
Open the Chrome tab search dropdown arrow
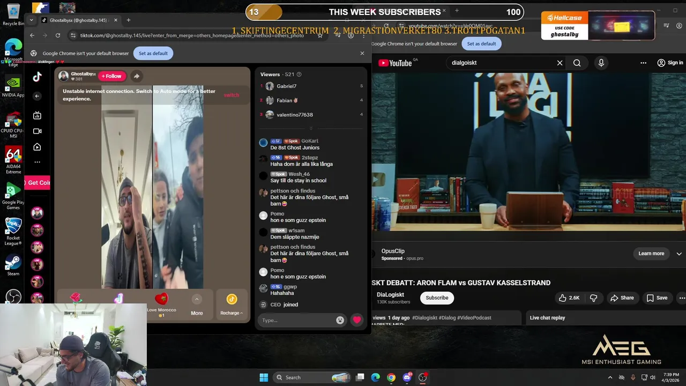click(31, 20)
